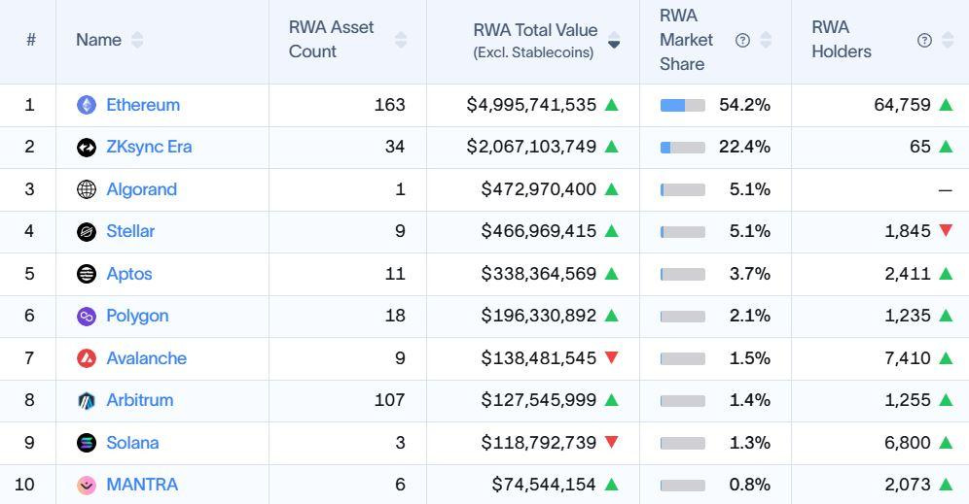
Task: Select Aptos holders count 2,411
Action: [x=907, y=274]
